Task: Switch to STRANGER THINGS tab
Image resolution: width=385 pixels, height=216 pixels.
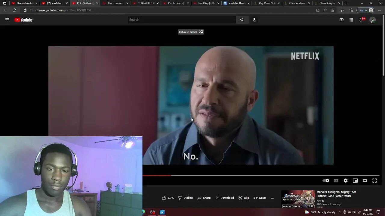Action: 146,3
